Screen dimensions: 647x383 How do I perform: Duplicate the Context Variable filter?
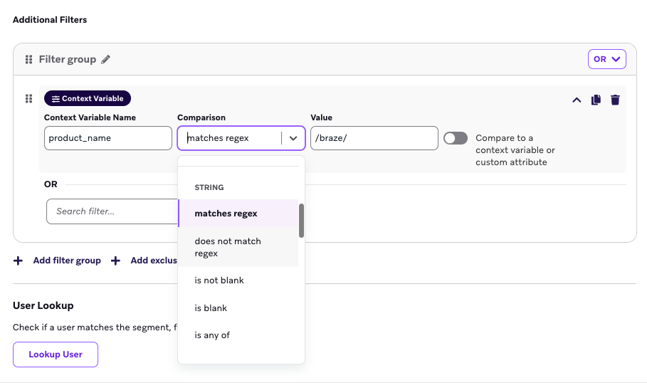pos(596,100)
